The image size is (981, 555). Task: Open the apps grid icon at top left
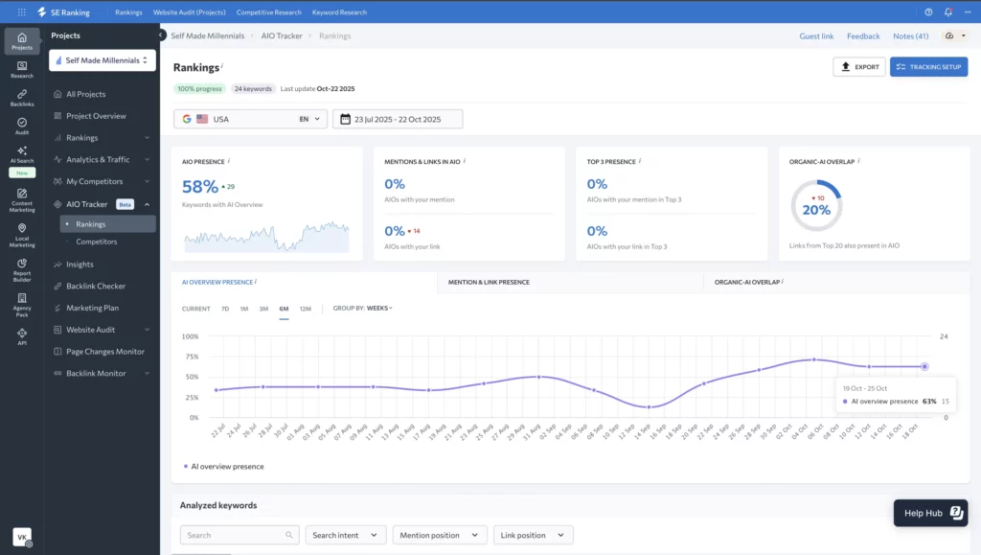coord(21,12)
